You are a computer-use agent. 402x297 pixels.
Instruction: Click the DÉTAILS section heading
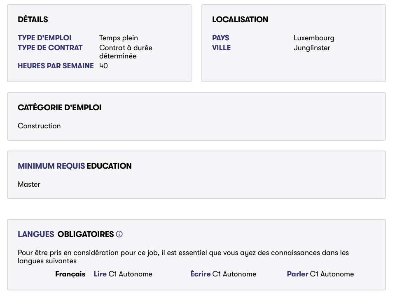click(x=33, y=19)
